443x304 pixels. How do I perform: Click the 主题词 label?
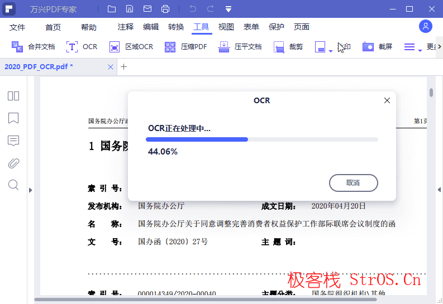pos(279,242)
